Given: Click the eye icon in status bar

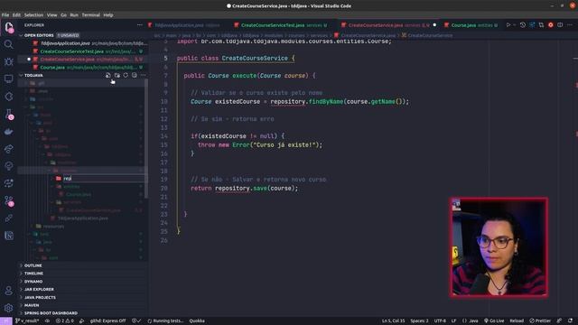Looking at the screenshot, I should pos(47,320).
